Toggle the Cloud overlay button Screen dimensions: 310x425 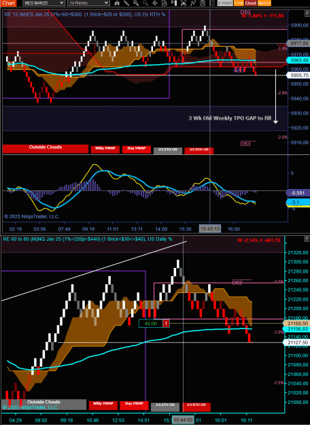coord(251,3)
